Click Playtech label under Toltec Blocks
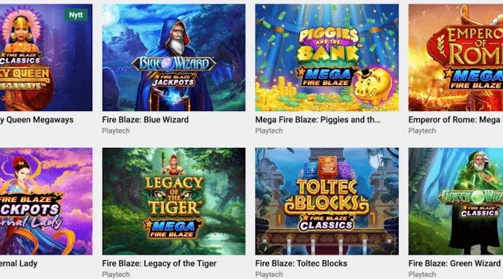Viewport: 503px width, 279px height. pyautogui.click(x=269, y=275)
